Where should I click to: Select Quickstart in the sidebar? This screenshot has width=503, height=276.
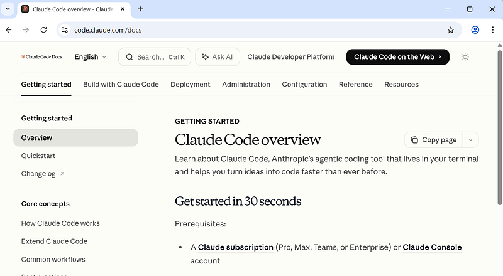tap(38, 156)
